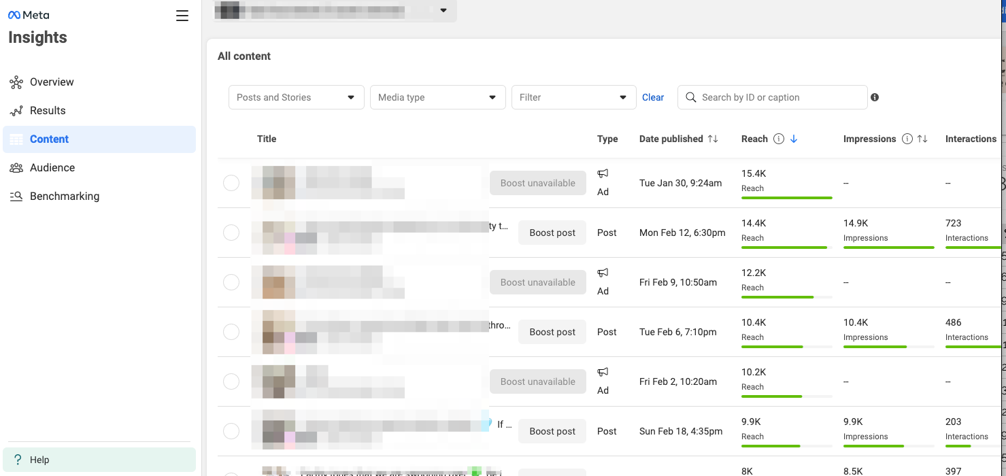Click the info icon next to Impressions header
Screen dimensions: 1006x476
907,138
